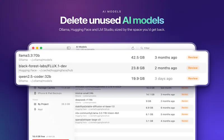The image size is (224, 140).
Task: Select mlx-community/Llama-3.2-11B-Vision-4bit row
Action: [134, 114]
